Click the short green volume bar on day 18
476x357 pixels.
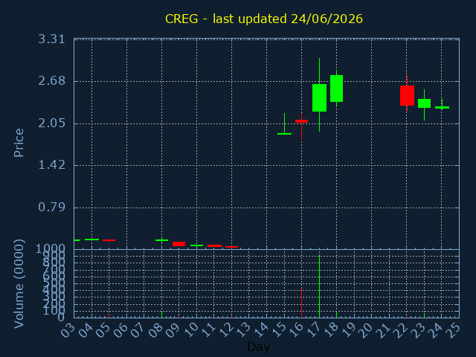coord(337,315)
